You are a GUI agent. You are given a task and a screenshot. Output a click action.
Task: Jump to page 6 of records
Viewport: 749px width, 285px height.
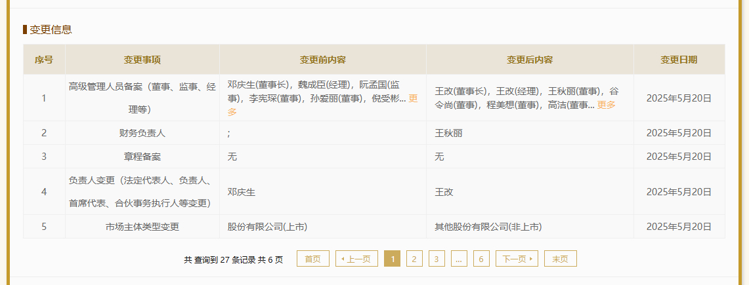coord(482,259)
